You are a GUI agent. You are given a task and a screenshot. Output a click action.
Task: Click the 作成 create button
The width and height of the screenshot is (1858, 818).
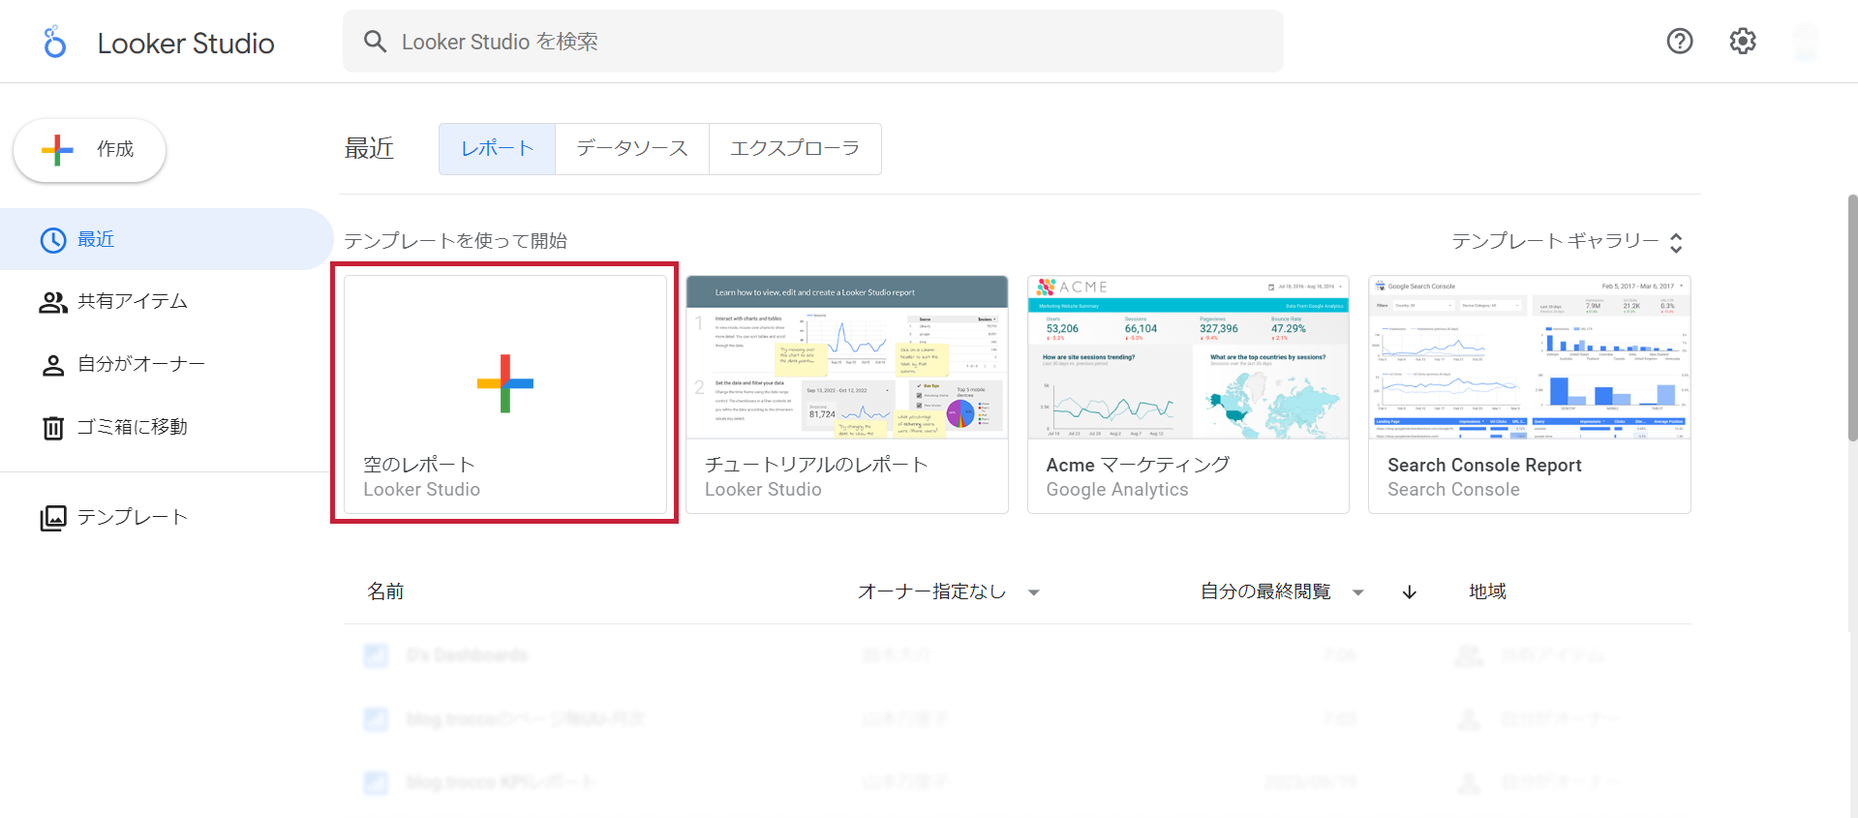coord(89,150)
